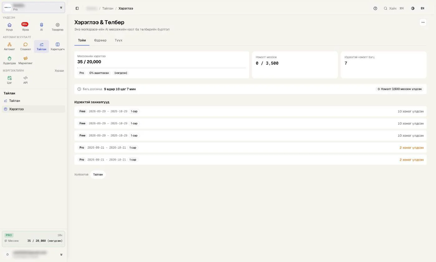Image resolution: width=436 pixels, height=262 pixels.
Task: Switch to the Тойм tab
Action: point(82,40)
